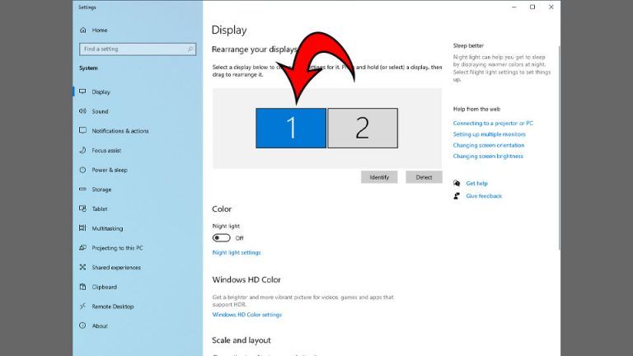633x356 pixels.
Task: Click the Remote Desktop icon
Action: click(x=83, y=307)
